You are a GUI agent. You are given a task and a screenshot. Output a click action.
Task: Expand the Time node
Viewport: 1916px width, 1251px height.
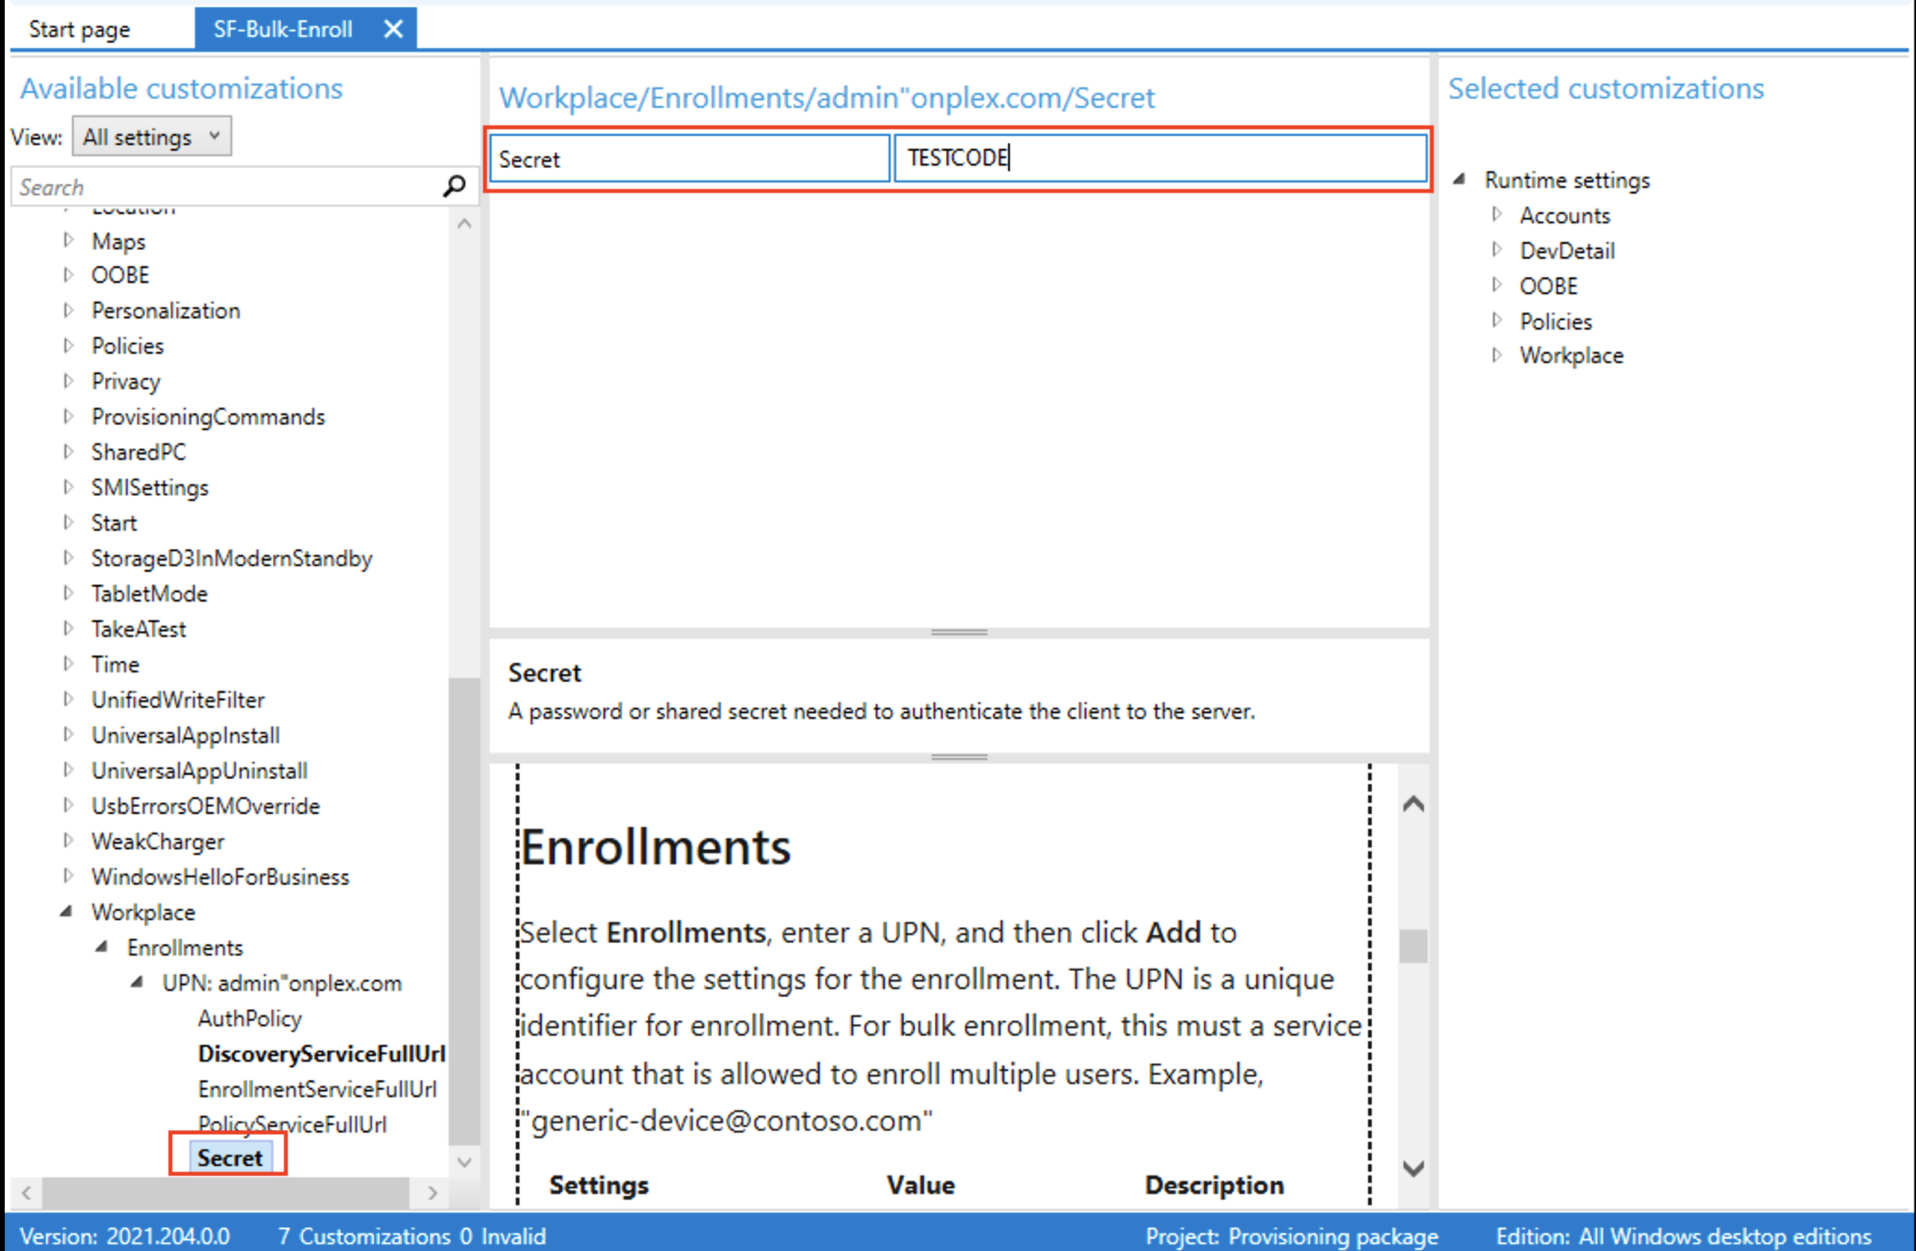68,664
